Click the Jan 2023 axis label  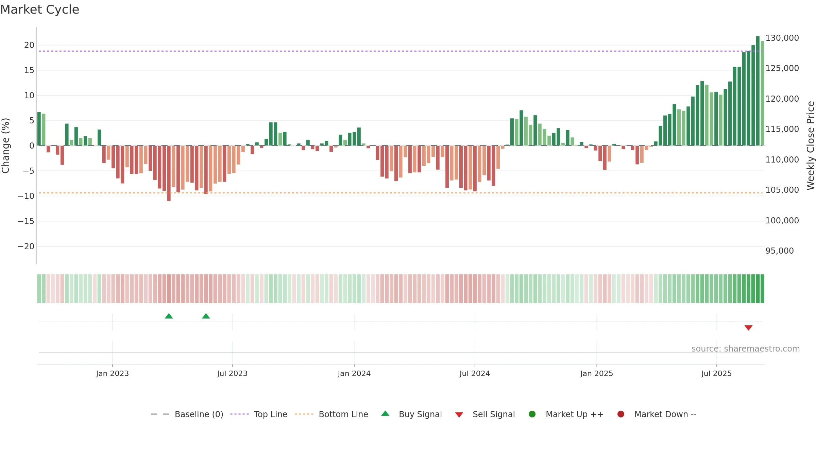pyautogui.click(x=113, y=374)
